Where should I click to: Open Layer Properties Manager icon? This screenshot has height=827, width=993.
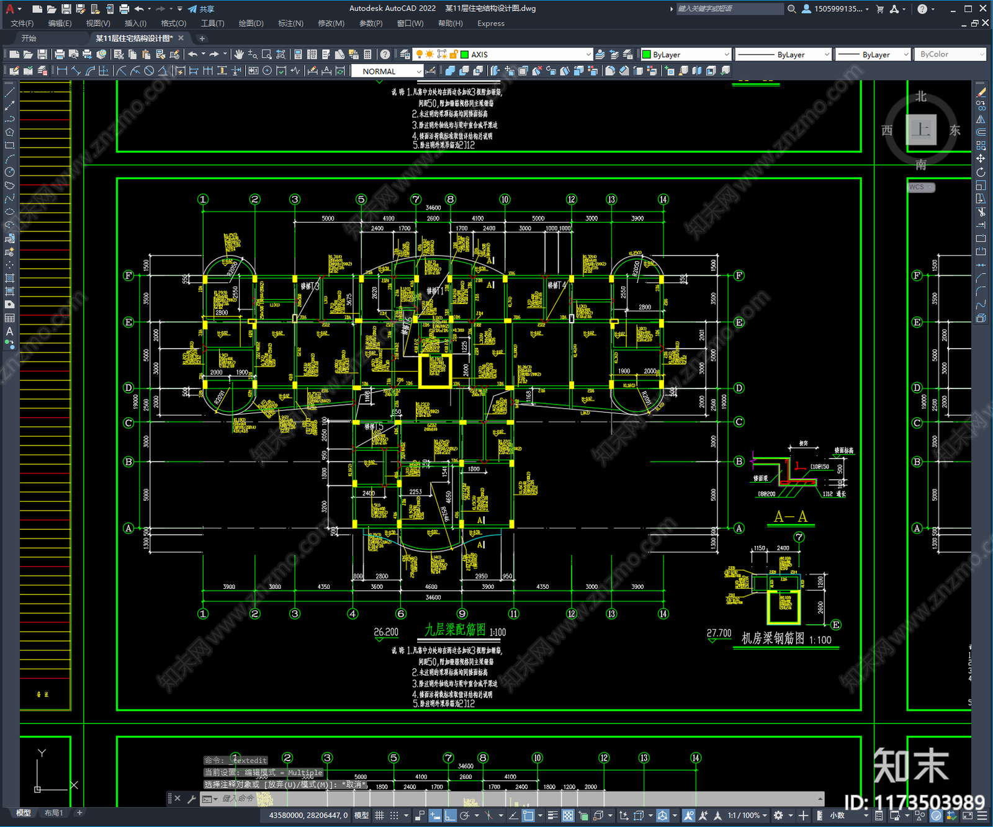click(405, 55)
